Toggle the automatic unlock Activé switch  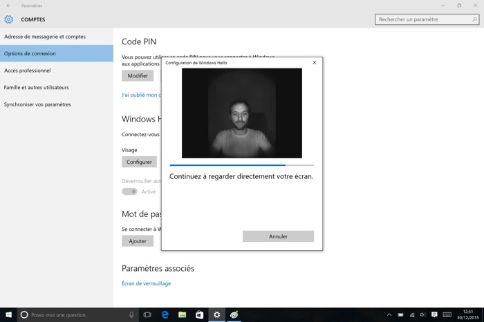[129, 191]
